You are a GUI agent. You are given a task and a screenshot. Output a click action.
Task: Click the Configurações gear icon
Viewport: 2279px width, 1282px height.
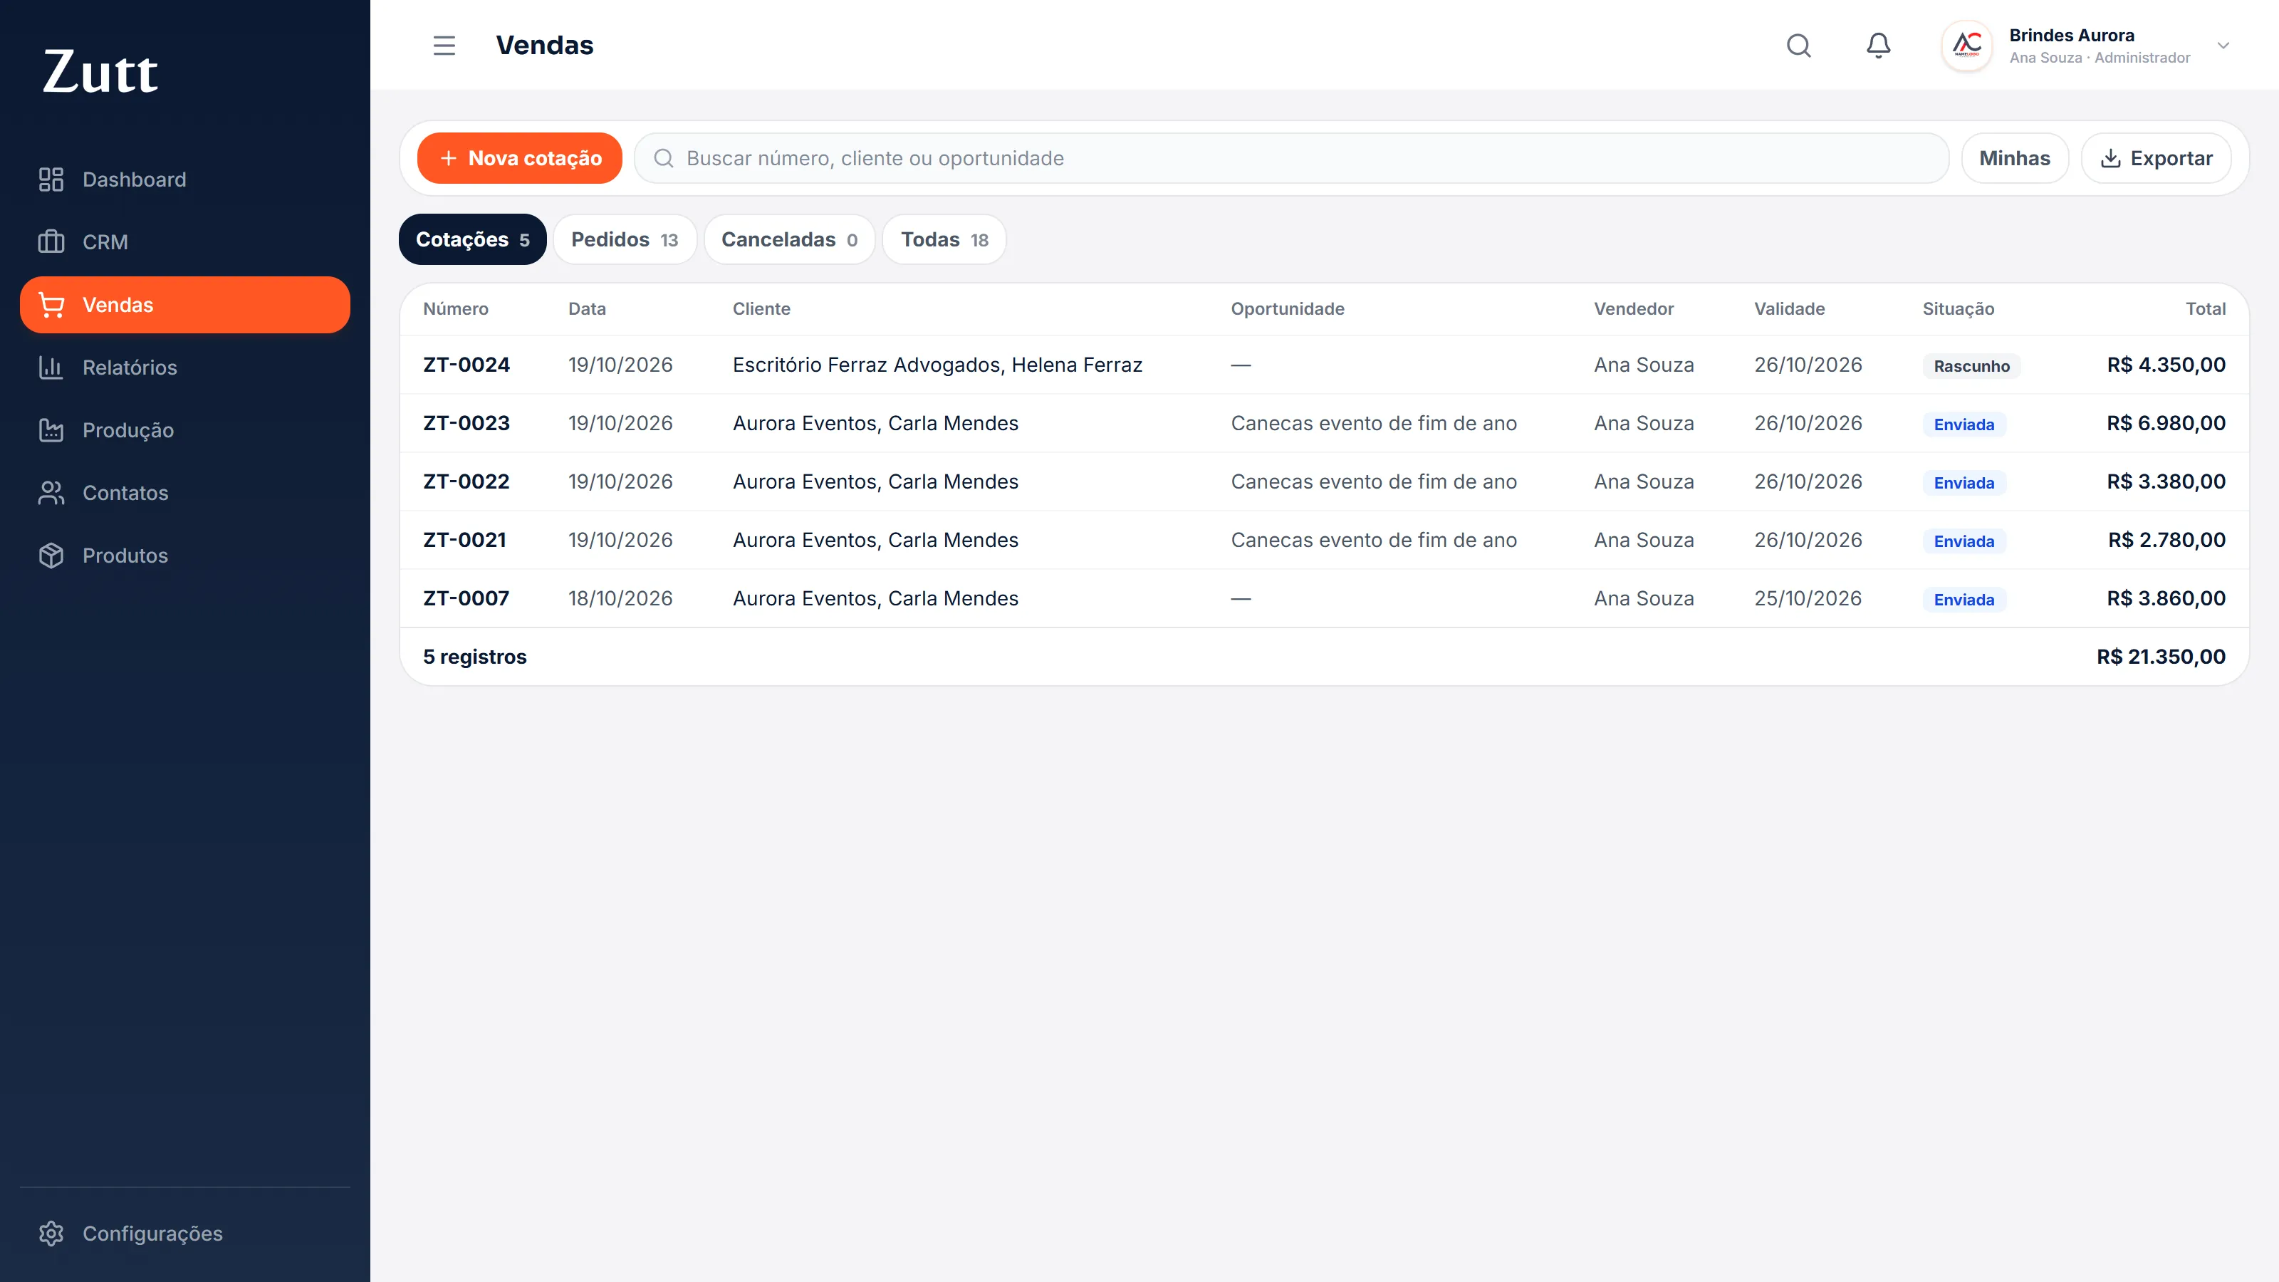(51, 1234)
